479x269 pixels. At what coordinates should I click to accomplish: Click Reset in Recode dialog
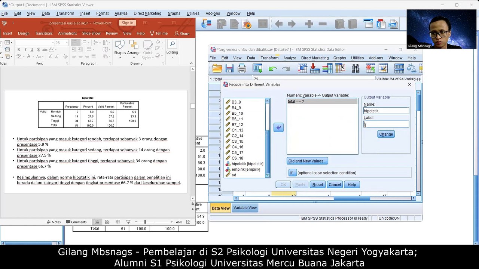pyautogui.click(x=318, y=185)
